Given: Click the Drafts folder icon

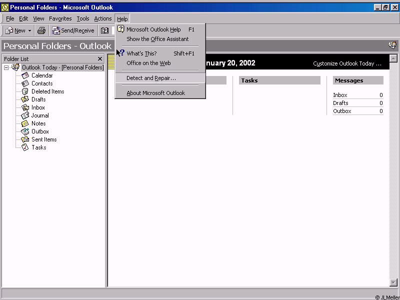Looking at the screenshot, I should [x=25, y=99].
